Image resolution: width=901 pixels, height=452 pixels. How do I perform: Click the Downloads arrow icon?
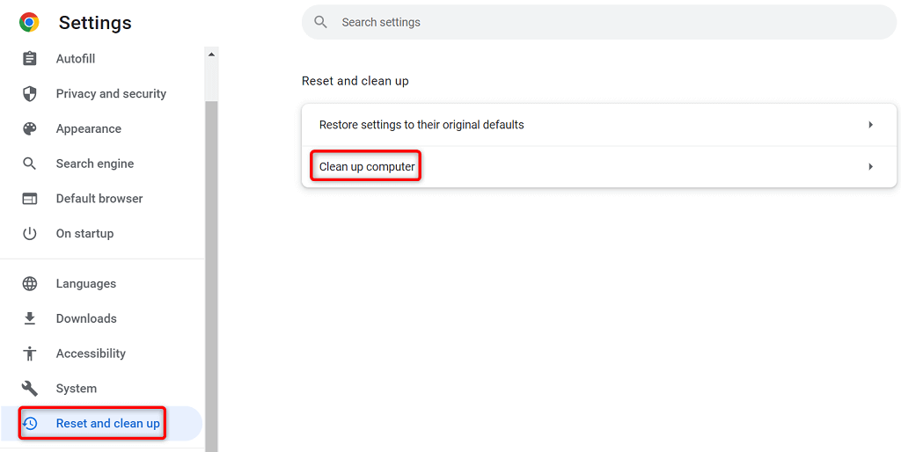30,318
